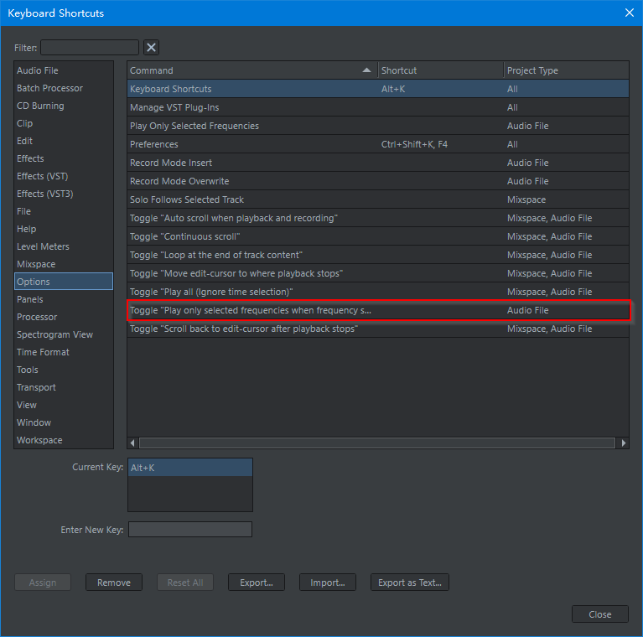Select Alt+K in Current Key list
Viewport: 643px width, 637px height.
(189, 468)
